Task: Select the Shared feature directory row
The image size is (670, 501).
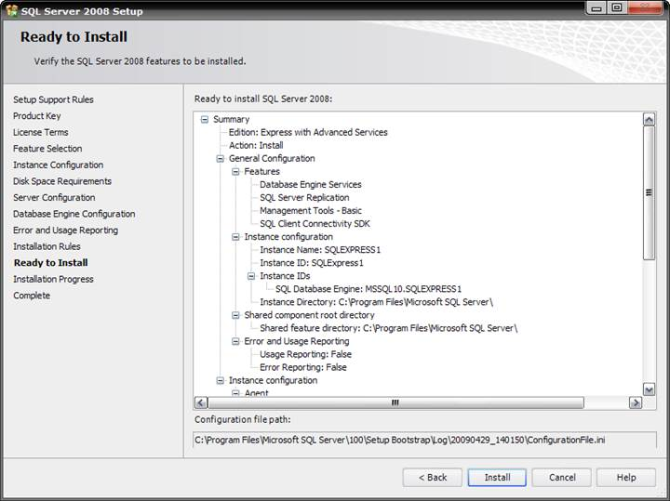Action: point(388,328)
